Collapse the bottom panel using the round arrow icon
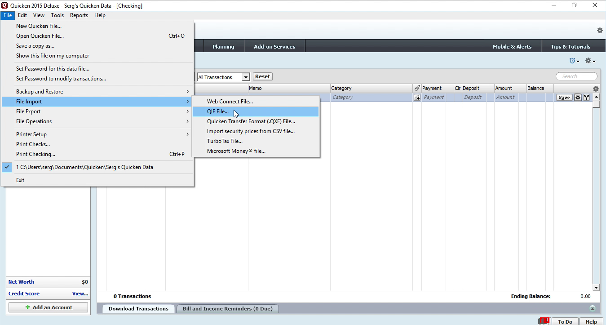The width and height of the screenshot is (606, 325). 593,308
